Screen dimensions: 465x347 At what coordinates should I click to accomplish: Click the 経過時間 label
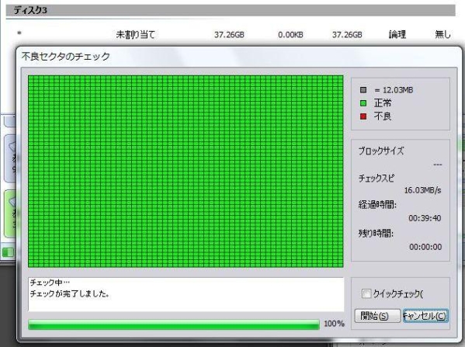pos(377,204)
